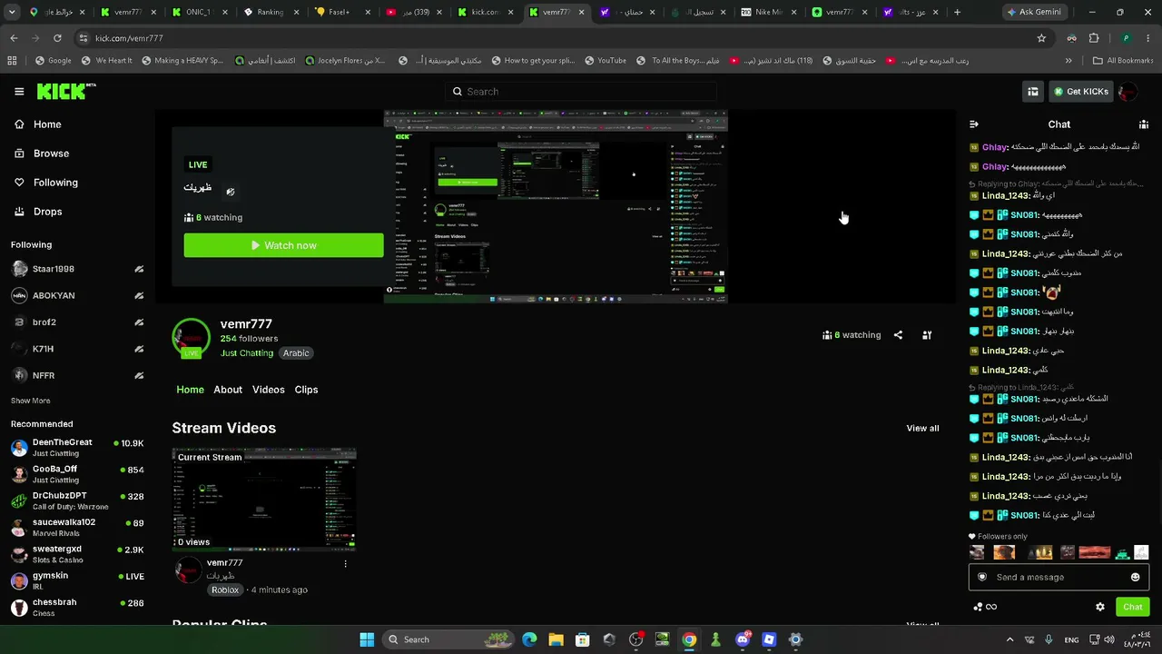Image resolution: width=1162 pixels, height=654 pixels.
Task: Click the Arabic language tag
Action: pos(296,353)
